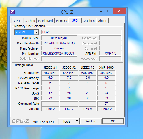Click the CPU-Z purple Z logo icon
Viewport: 143px width, 139px height.
(12, 12)
